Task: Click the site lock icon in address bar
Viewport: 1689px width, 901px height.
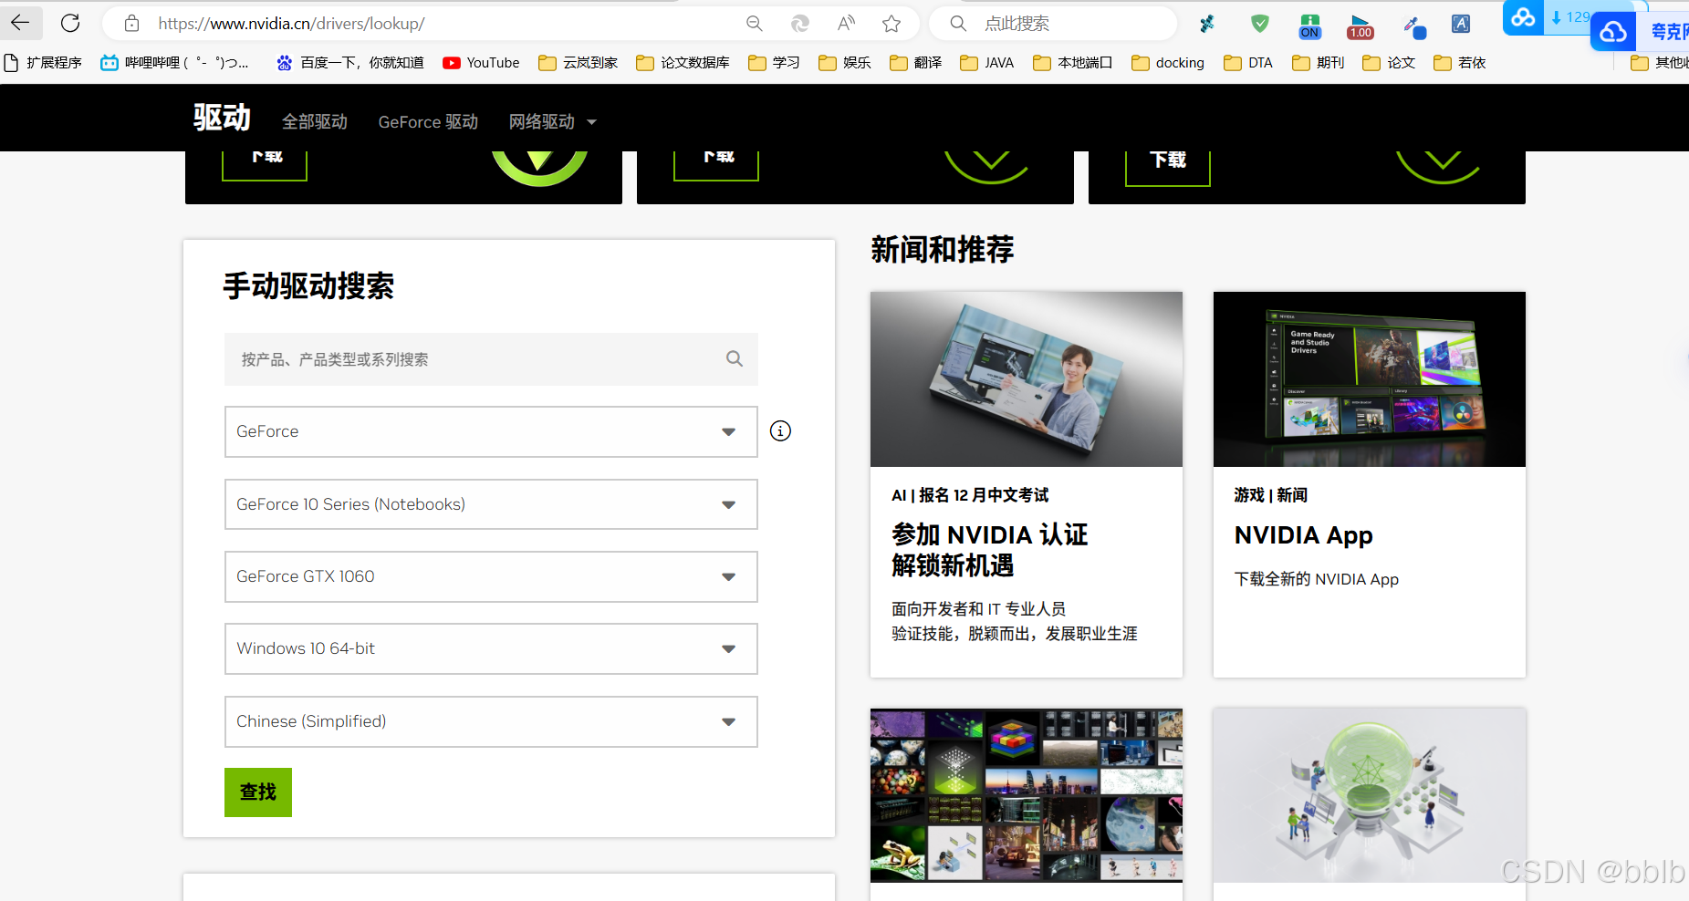Action: 132,24
